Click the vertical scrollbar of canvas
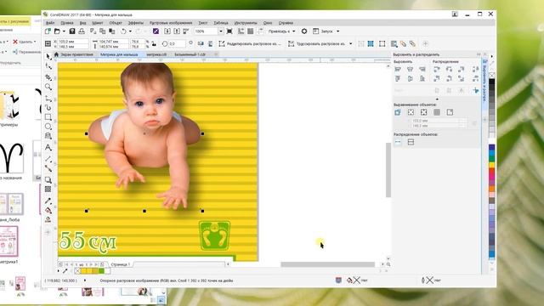 [388, 170]
